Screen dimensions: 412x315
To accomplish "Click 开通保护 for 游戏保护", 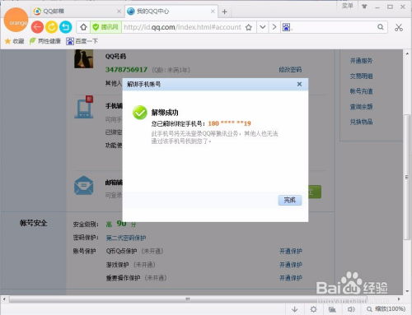I will [x=291, y=265].
